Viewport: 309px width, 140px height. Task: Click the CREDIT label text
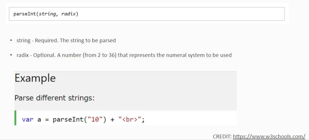pyautogui.click(x=222, y=136)
